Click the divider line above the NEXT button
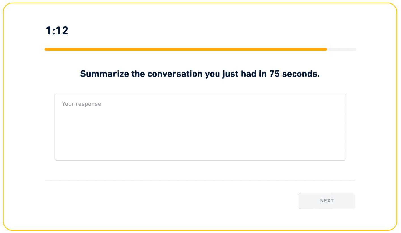The height and width of the screenshot is (233, 401). [200, 180]
